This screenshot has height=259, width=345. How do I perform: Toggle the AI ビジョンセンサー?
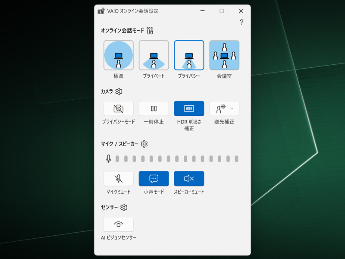point(118,224)
